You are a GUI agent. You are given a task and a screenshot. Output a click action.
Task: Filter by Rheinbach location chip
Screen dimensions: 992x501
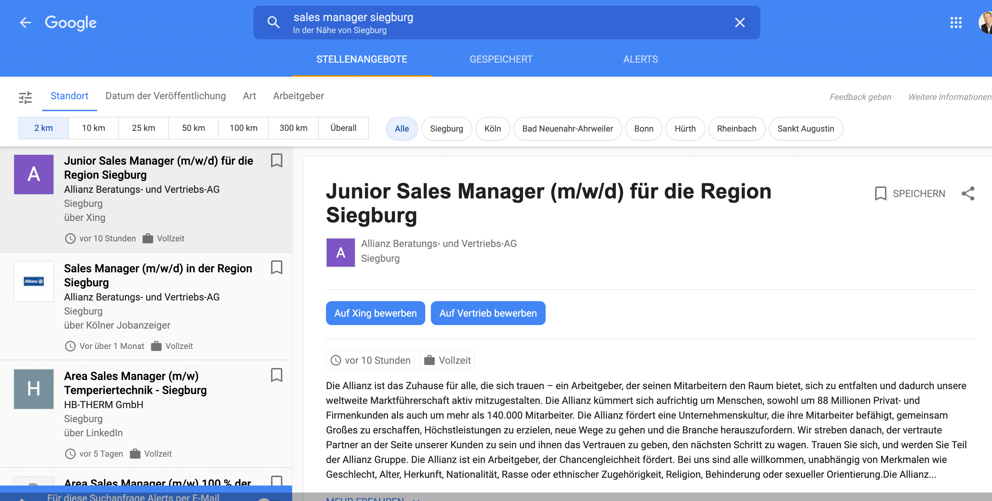[x=736, y=128]
